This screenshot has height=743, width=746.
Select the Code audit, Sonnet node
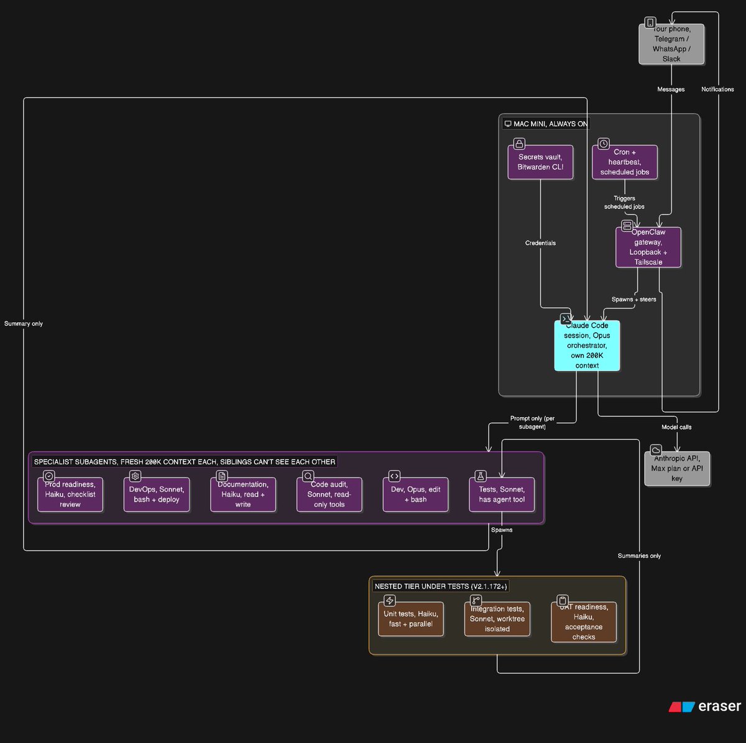[x=329, y=494]
